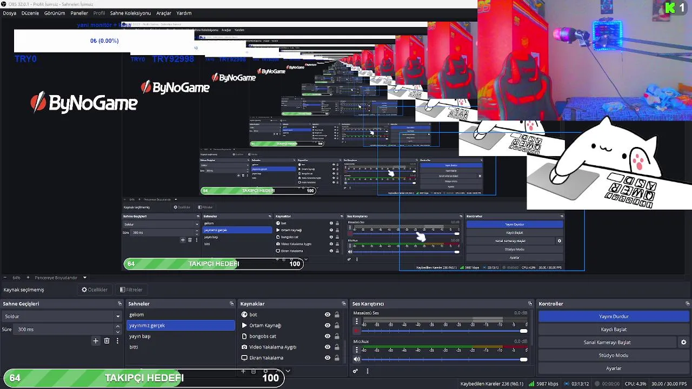This screenshot has height=389, width=692.
Task: Undock the Ses Karıştırıcı panel
Action: [x=530, y=304]
